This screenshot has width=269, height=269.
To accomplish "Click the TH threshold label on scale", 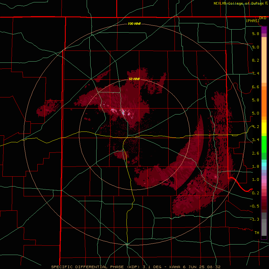I will tap(257, 233).
